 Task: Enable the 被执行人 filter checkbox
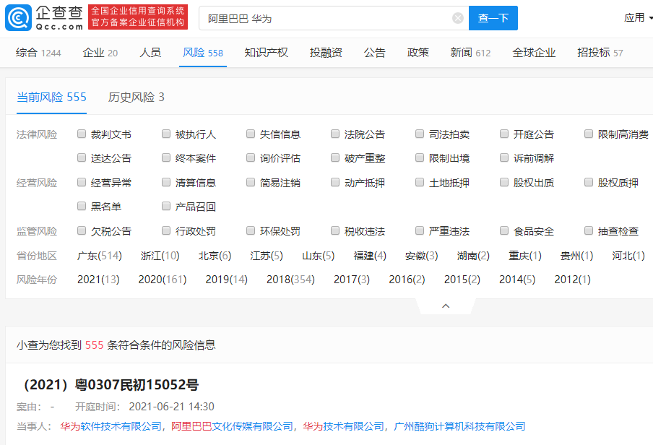click(x=167, y=134)
